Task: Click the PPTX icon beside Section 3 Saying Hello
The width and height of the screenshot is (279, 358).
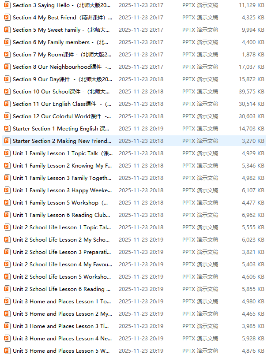Action: [x=7, y=5]
